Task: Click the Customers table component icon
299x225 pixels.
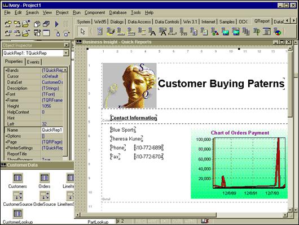Action: click(x=17, y=178)
